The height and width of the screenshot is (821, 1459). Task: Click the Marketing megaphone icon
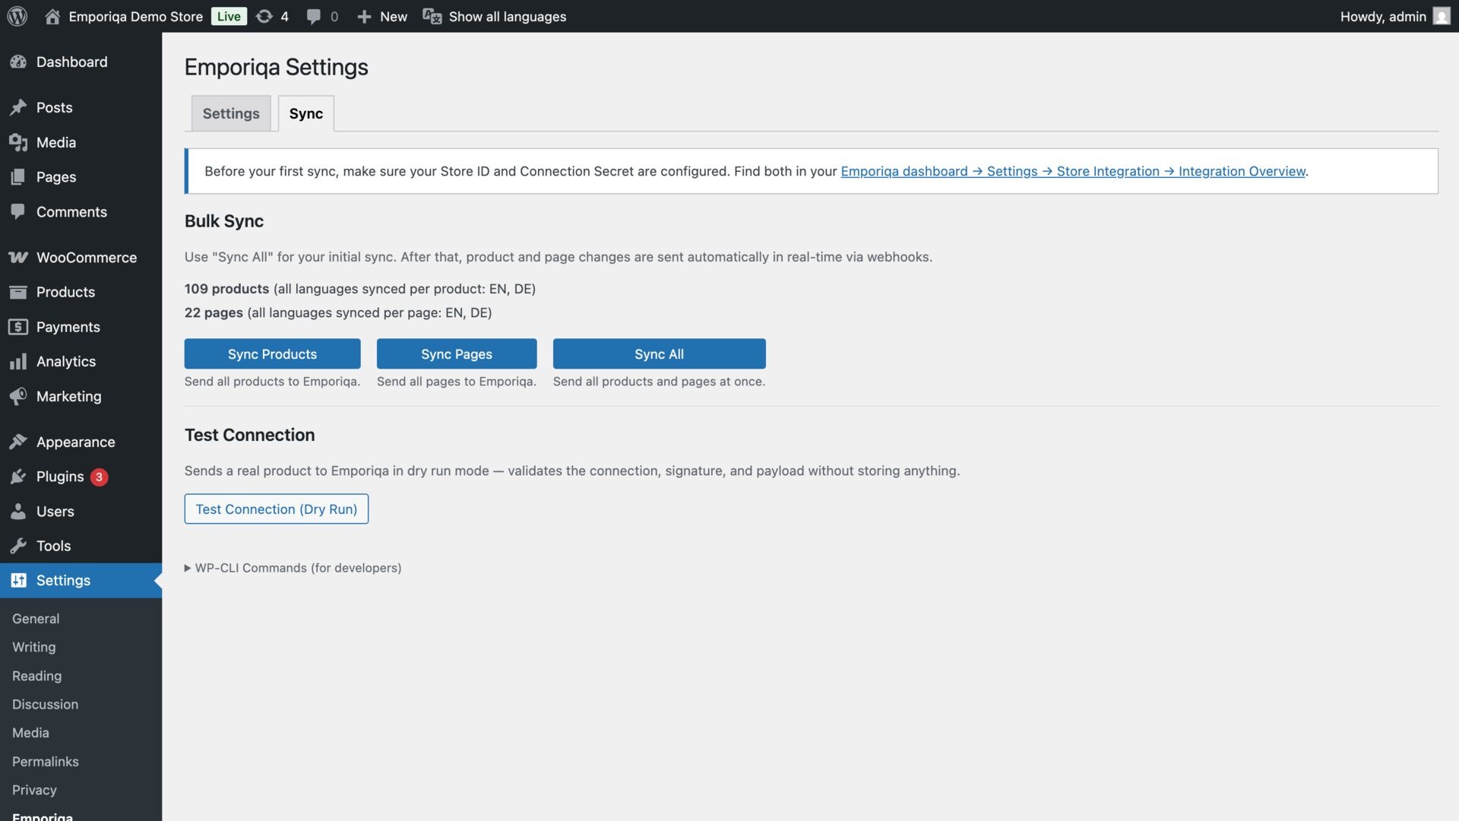18,396
